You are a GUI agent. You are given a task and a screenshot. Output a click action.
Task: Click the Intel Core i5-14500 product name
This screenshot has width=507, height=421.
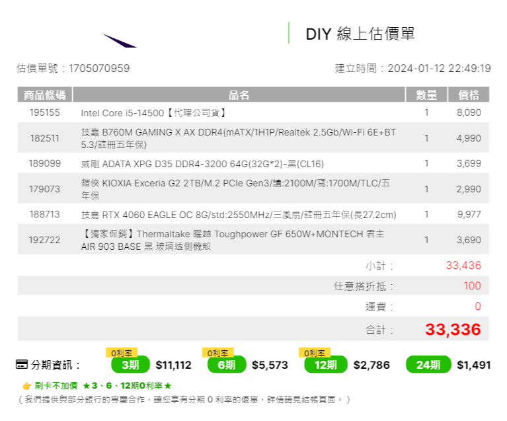click(x=153, y=113)
